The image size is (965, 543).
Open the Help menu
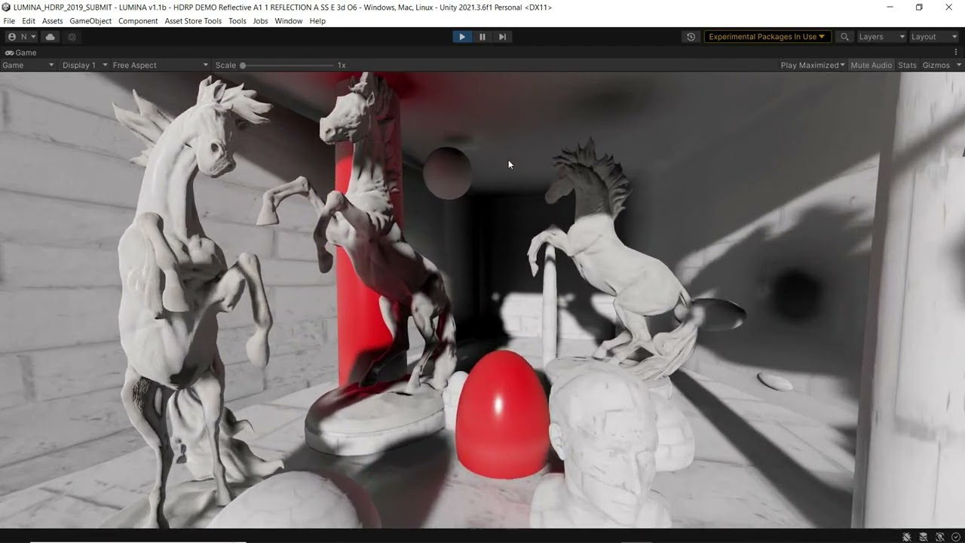pyautogui.click(x=317, y=21)
